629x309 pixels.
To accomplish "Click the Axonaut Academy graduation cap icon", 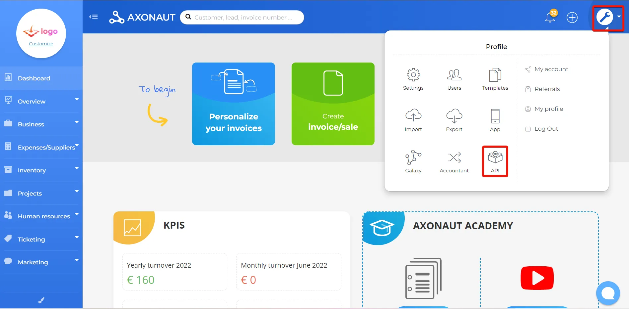I will coord(382,228).
